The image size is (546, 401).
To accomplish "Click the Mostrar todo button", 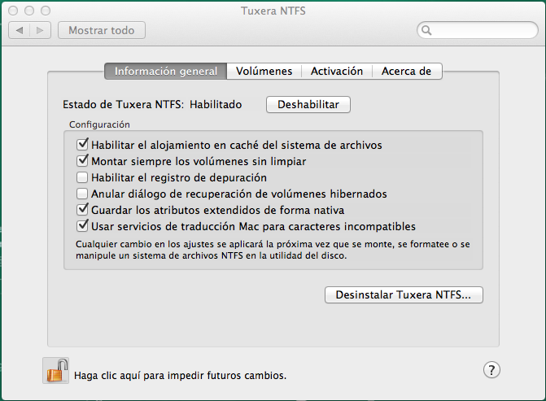I will point(102,30).
